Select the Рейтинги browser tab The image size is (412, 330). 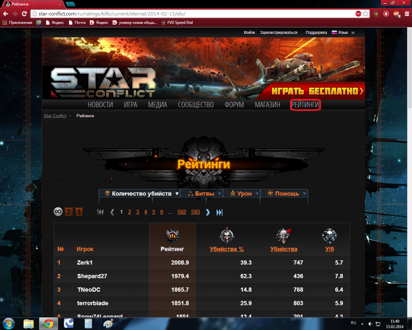(x=34, y=4)
